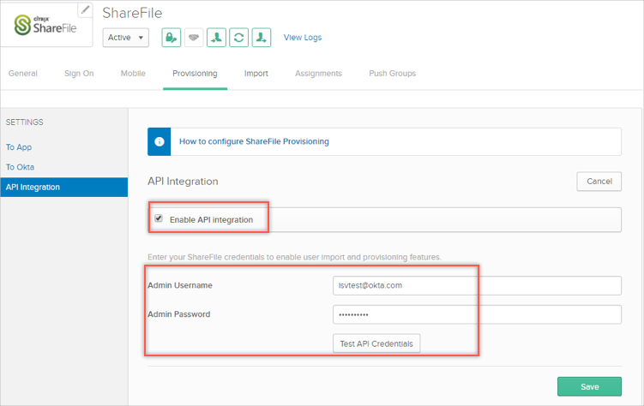Open the Sign On tab

79,74
